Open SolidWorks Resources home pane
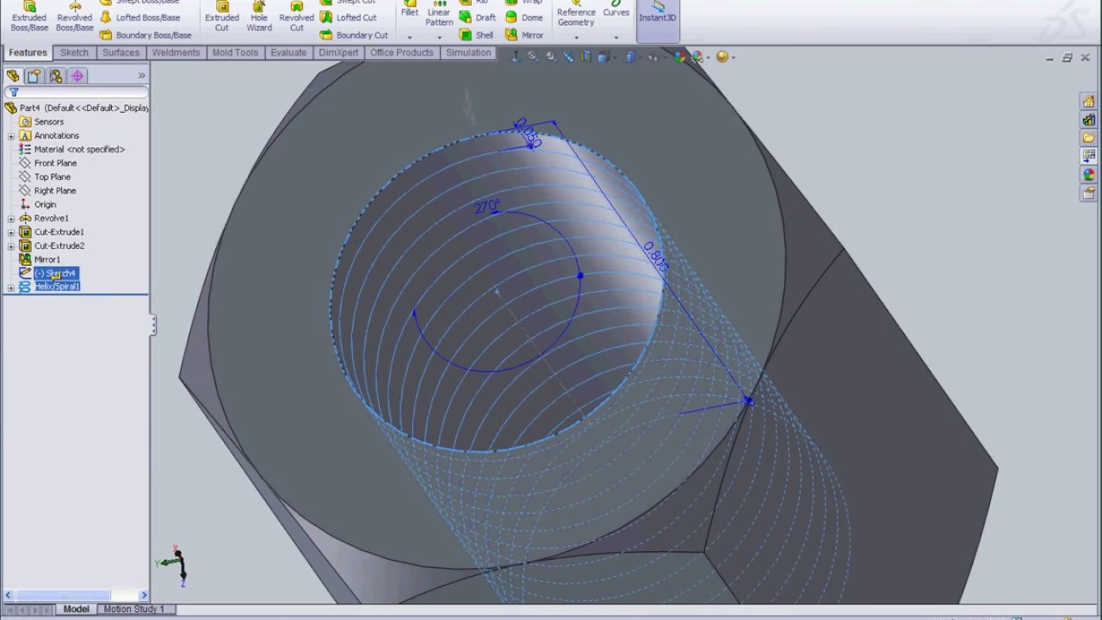The width and height of the screenshot is (1102, 620). [1089, 102]
